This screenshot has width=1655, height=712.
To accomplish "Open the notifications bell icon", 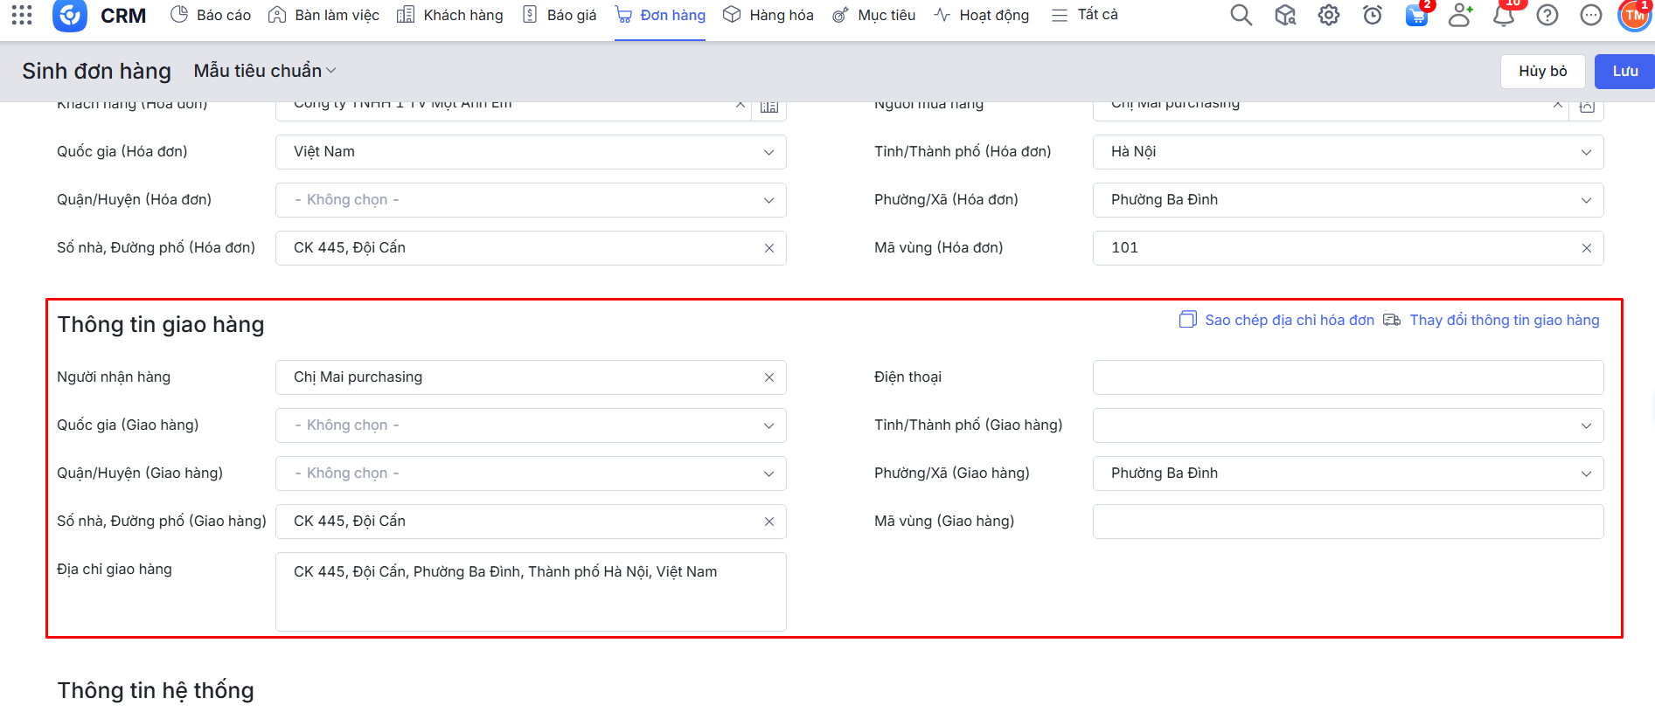I will pyautogui.click(x=1504, y=15).
